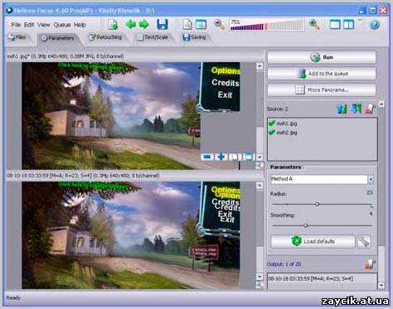Image resolution: width=393 pixels, height=309 pixels.
Task: Switch to split two-pane view icon
Action: pyautogui.click(x=349, y=25)
